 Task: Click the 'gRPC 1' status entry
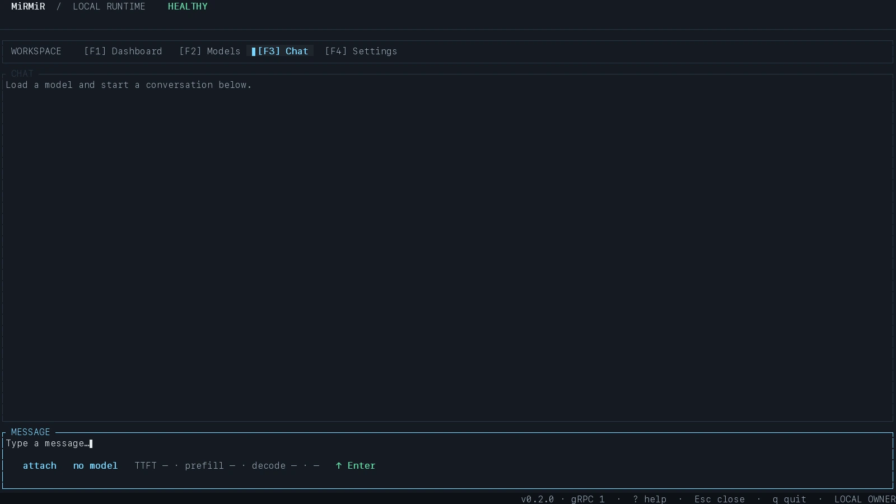tap(587, 499)
